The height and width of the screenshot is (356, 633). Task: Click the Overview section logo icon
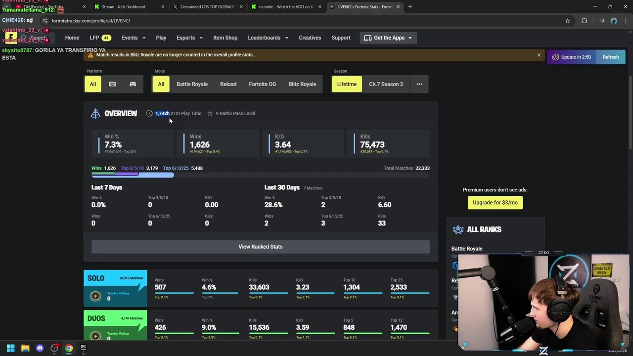click(x=95, y=114)
